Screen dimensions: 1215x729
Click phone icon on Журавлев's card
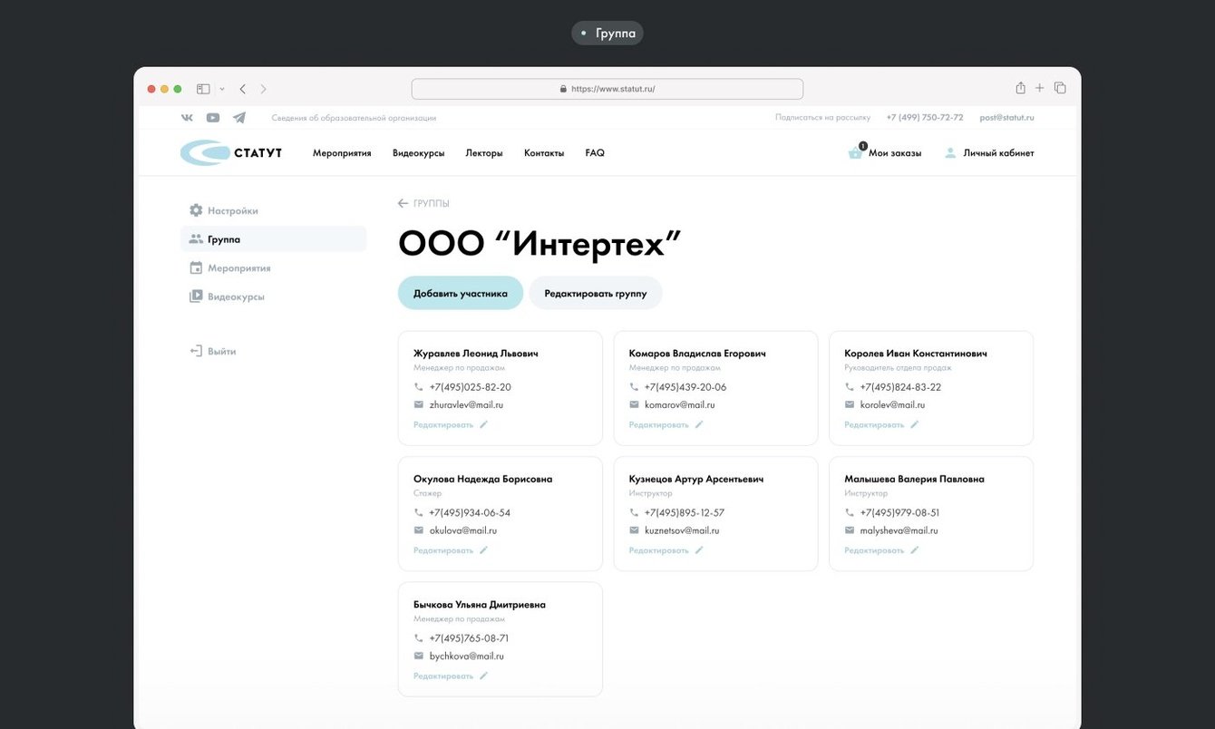point(419,387)
